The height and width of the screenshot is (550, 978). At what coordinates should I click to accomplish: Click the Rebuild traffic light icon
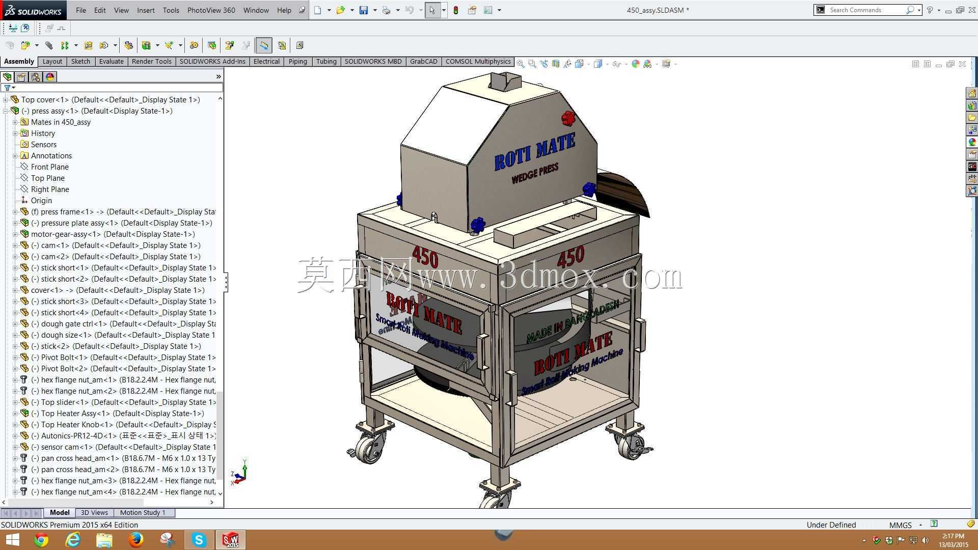(456, 10)
